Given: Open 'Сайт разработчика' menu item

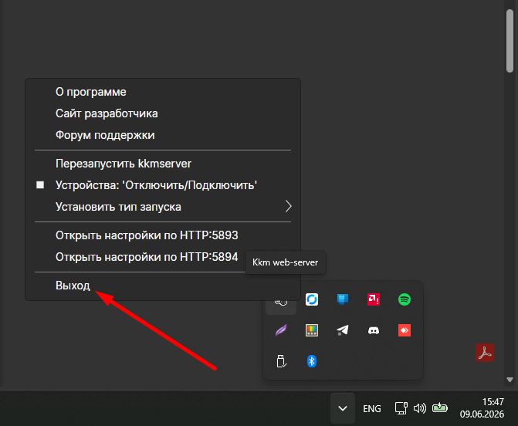Looking at the screenshot, I should [x=163, y=113].
